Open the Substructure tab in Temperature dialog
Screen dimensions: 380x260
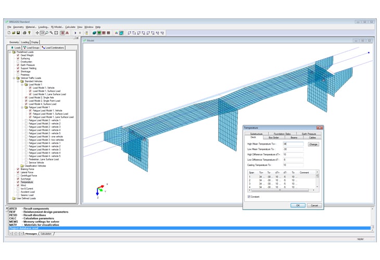coord(257,134)
